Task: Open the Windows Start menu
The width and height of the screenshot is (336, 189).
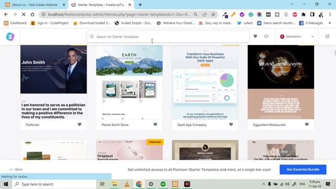Action: click(6, 184)
